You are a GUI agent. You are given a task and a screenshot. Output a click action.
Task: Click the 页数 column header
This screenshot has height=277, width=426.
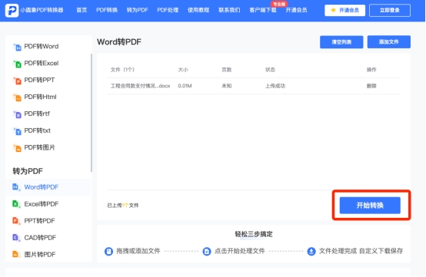pyautogui.click(x=227, y=70)
